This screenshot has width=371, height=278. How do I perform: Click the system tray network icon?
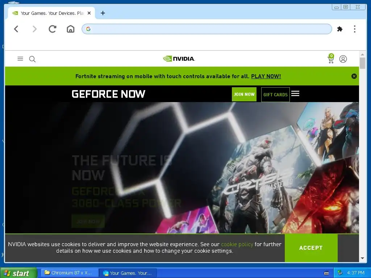pos(340,273)
